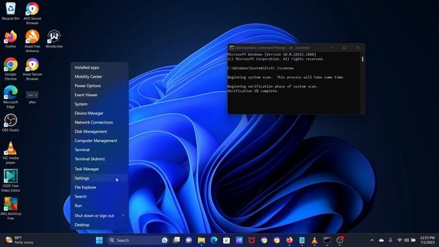Click the Command Prompt scrollbar thumb
The image size is (439, 247).
pyautogui.click(x=363, y=59)
